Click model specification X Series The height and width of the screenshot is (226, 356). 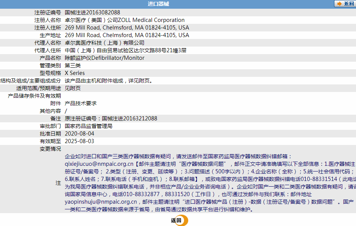tap(75, 73)
